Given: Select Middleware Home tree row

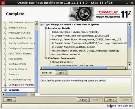Looking at the screenshot, I should pyautogui.click(x=75, y=32).
